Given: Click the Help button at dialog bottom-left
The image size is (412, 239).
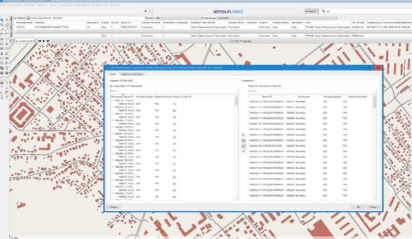Looking at the screenshot, I should (114, 207).
